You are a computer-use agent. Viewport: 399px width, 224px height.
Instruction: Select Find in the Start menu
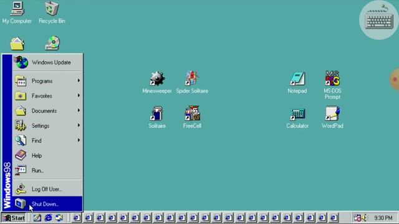47,141
